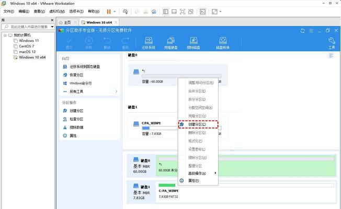Viewport: 341px width, 209px height.
Task: Select the 60.00GB unallocated green partition bar
Action: [246, 165]
